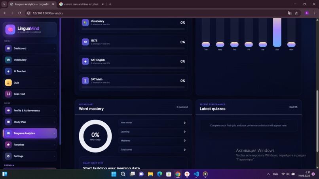
Task: Click the page vertical scrollbar
Action: (317, 121)
